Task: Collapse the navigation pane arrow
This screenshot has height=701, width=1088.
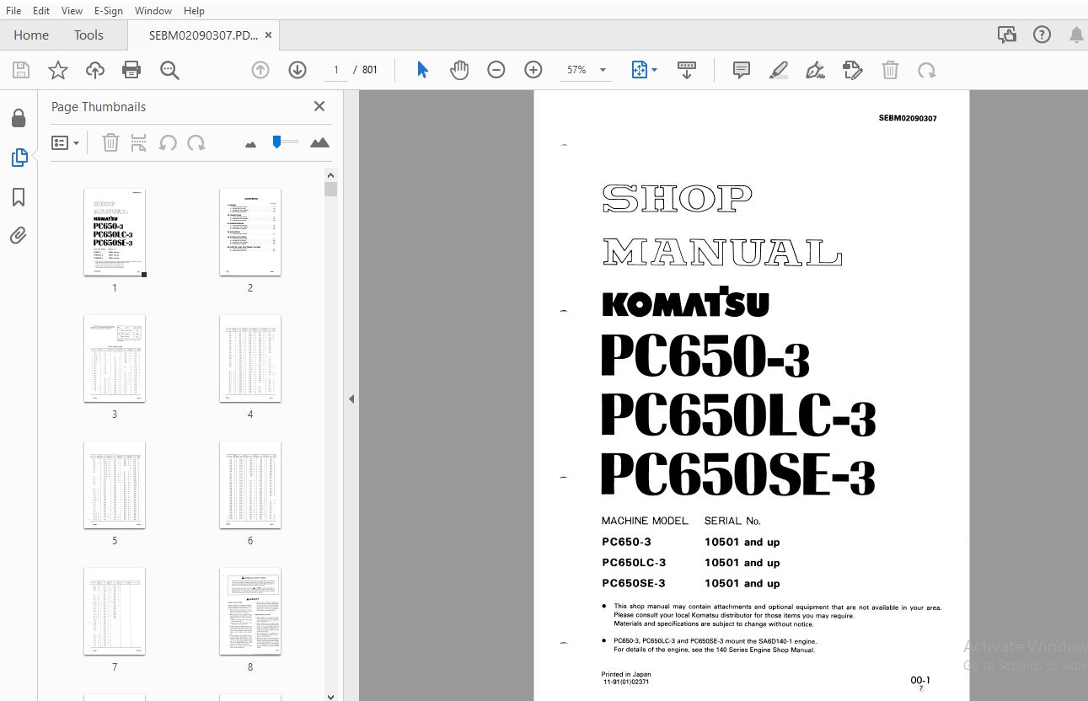Action: pos(351,399)
